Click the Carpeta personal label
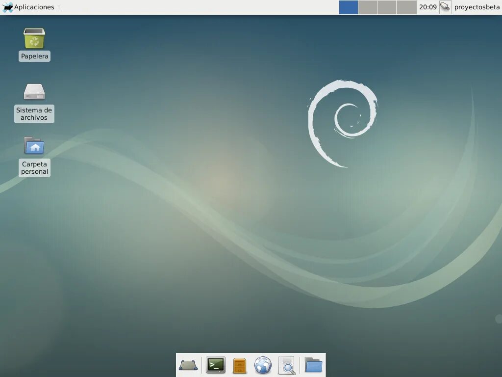This screenshot has width=502, height=377. point(35,168)
